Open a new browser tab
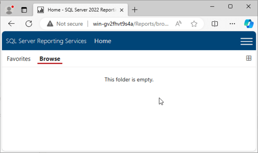Screen dimensions: 258x153 [x=135, y=10]
